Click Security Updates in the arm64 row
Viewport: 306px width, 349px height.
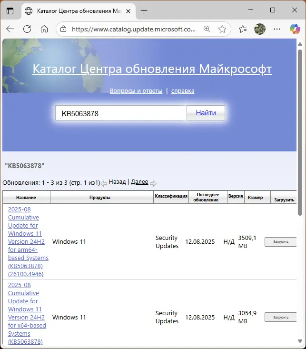167,242
